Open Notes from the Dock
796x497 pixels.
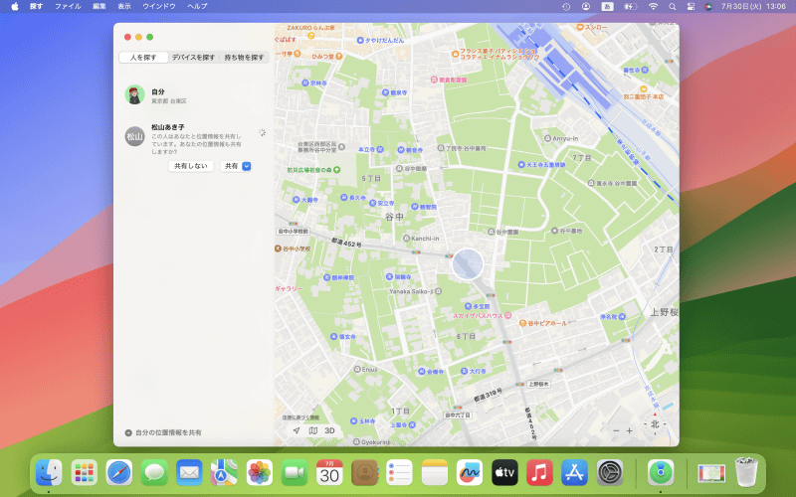point(435,473)
